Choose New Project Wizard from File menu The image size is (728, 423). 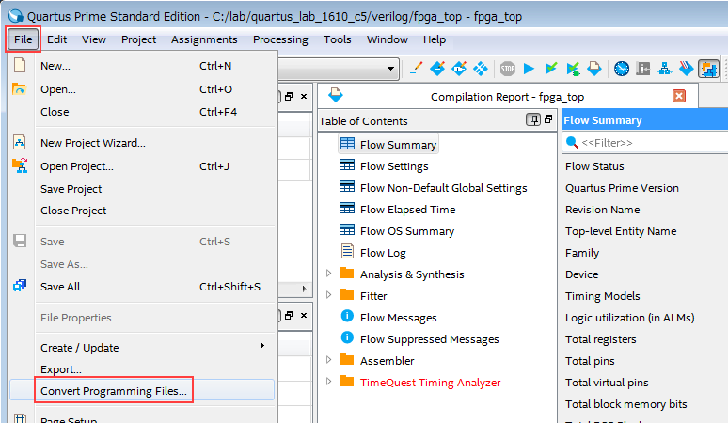(x=93, y=143)
